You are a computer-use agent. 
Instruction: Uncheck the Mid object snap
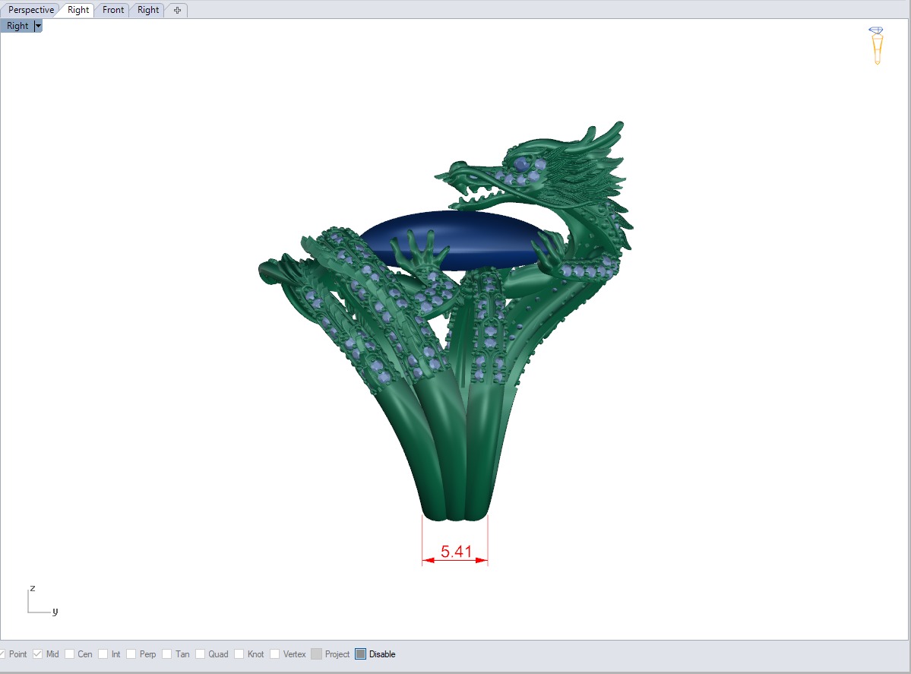pyautogui.click(x=38, y=654)
